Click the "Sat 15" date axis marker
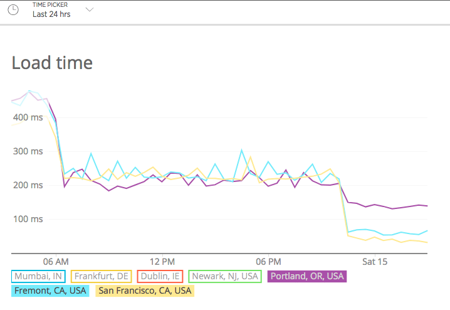 pos(375,260)
